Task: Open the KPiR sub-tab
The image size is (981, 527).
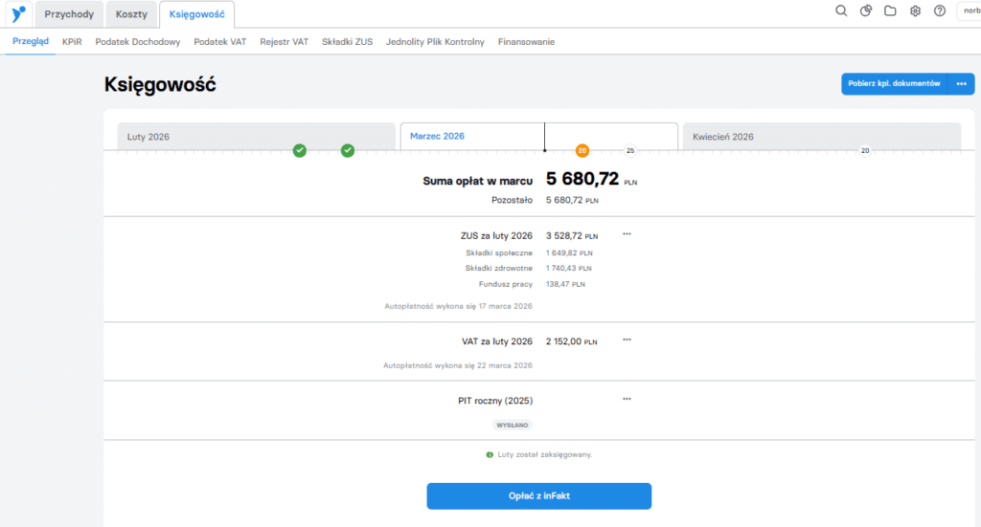Action: [x=72, y=42]
